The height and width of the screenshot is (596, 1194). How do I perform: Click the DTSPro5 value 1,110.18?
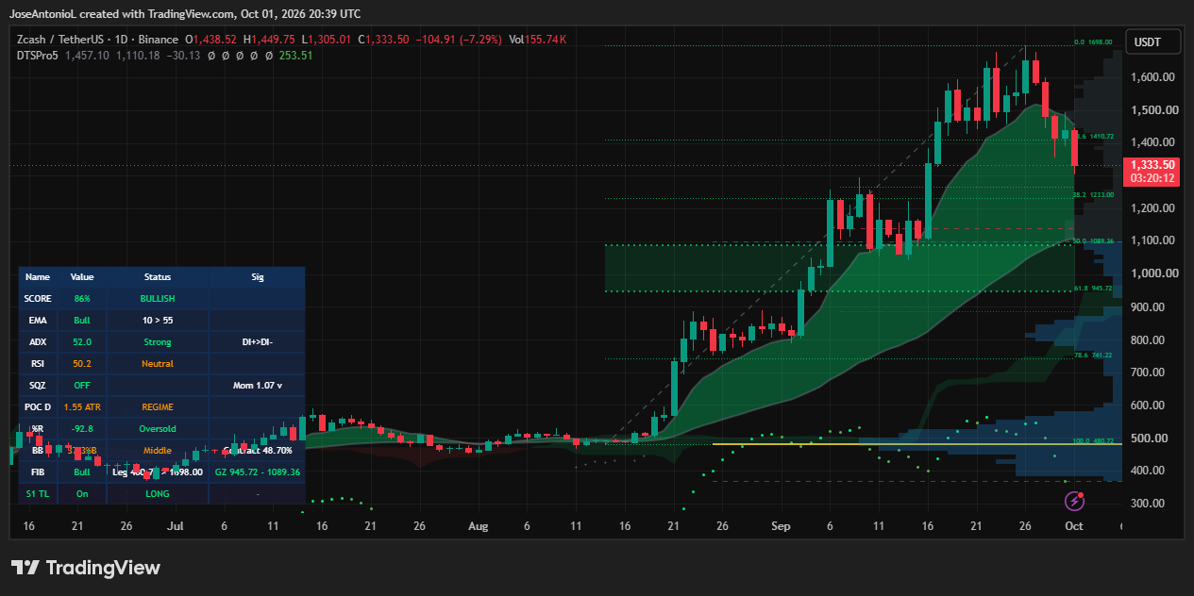138,56
